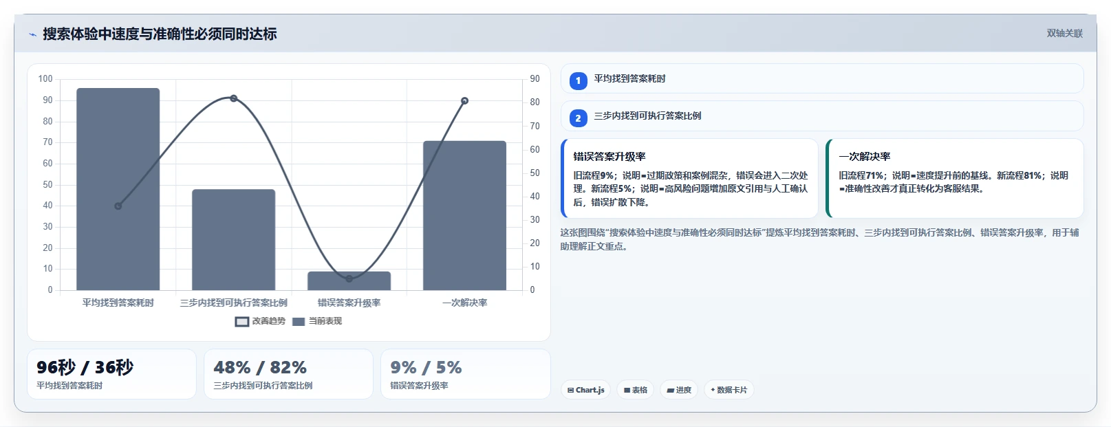Click the 错误答案升级率 card heading
The width and height of the screenshot is (1111, 427).
tap(610, 156)
